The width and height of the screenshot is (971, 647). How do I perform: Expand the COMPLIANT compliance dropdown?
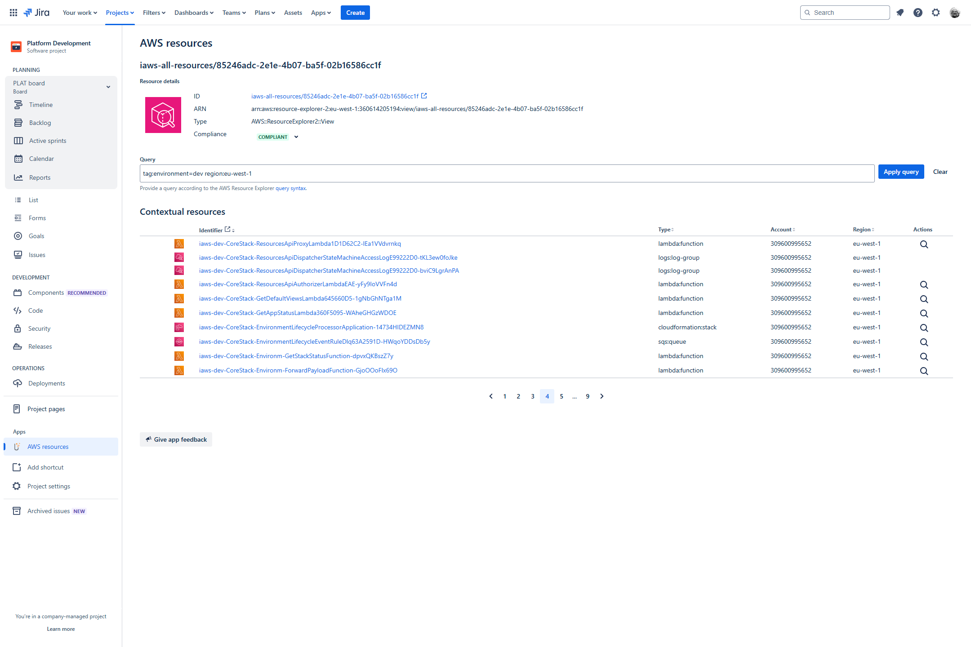296,137
